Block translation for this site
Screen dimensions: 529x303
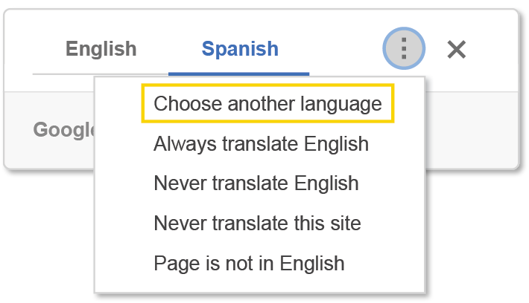tap(257, 223)
